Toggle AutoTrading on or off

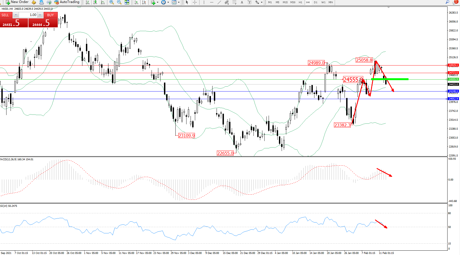(67, 2)
